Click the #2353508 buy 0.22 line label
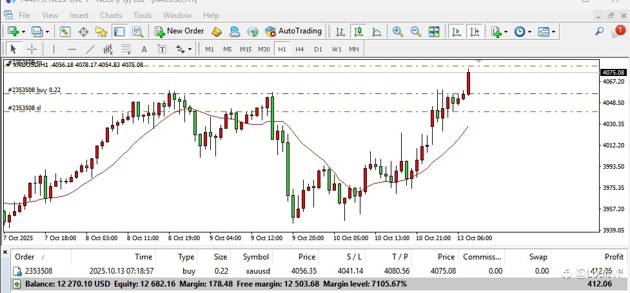This screenshot has width=630, height=293. [35, 90]
